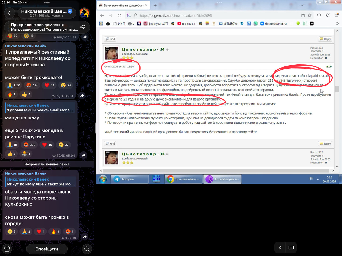The image size is (342, 256).
Task: Open the gift icon in Telegram bottom bar
Action: pyautogui.click(x=7, y=249)
